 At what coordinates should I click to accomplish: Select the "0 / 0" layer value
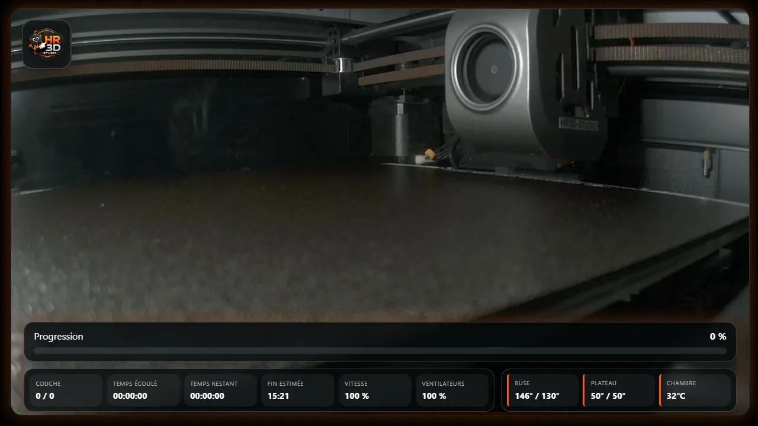pyautogui.click(x=45, y=396)
